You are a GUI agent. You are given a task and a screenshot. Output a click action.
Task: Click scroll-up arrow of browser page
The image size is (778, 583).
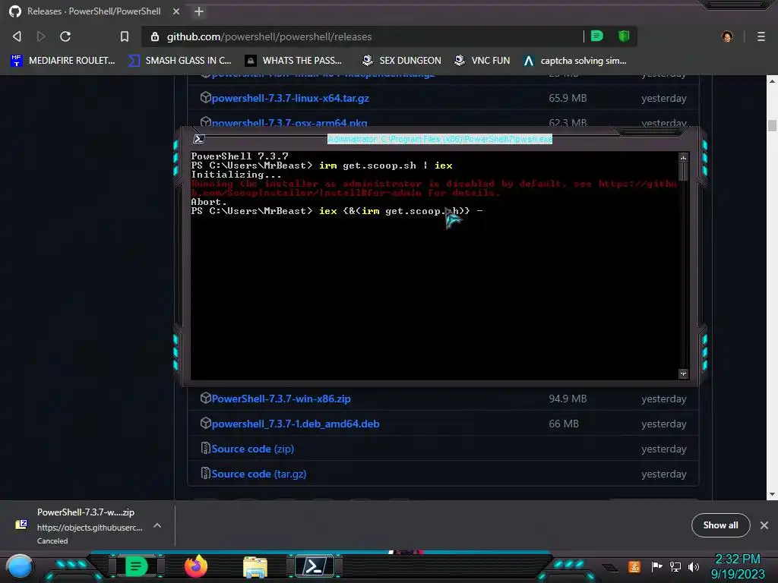point(772,80)
